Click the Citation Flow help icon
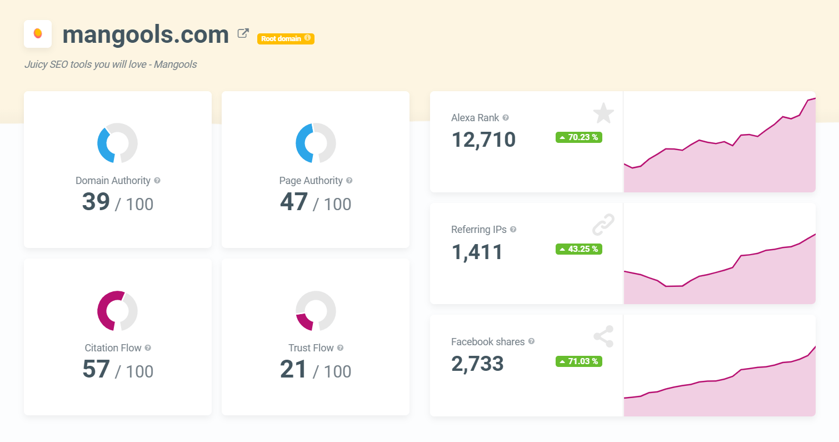The image size is (839, 442). [x=148, y=347]
